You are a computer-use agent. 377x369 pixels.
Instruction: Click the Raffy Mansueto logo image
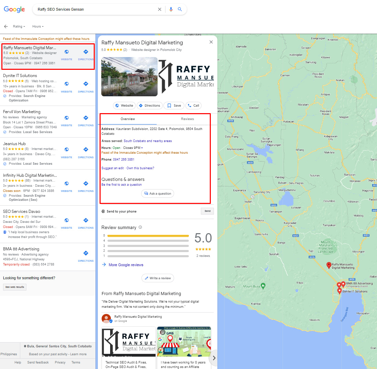click(x=186, y=77)
